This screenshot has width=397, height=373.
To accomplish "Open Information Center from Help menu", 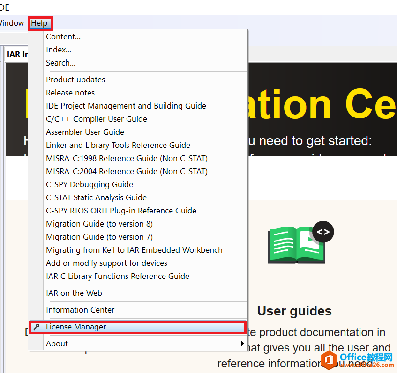I will (x=138, y=310).
